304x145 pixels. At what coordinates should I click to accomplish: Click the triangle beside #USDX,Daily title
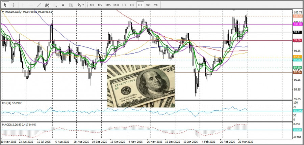(x=3, y=12)
